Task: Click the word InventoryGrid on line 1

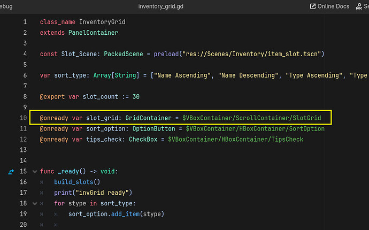Action: coord(102,22)
